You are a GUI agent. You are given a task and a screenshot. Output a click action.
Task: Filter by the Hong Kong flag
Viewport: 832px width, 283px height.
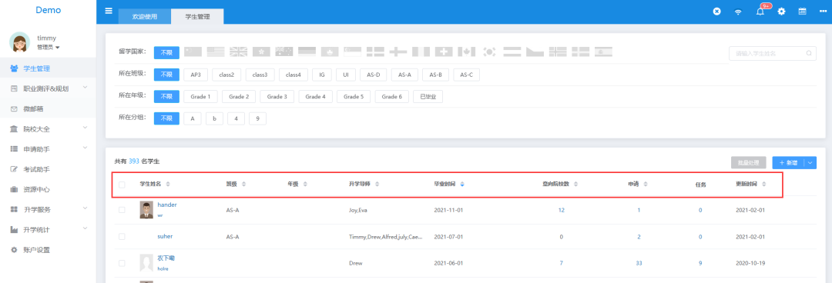(x=262, y=52)
